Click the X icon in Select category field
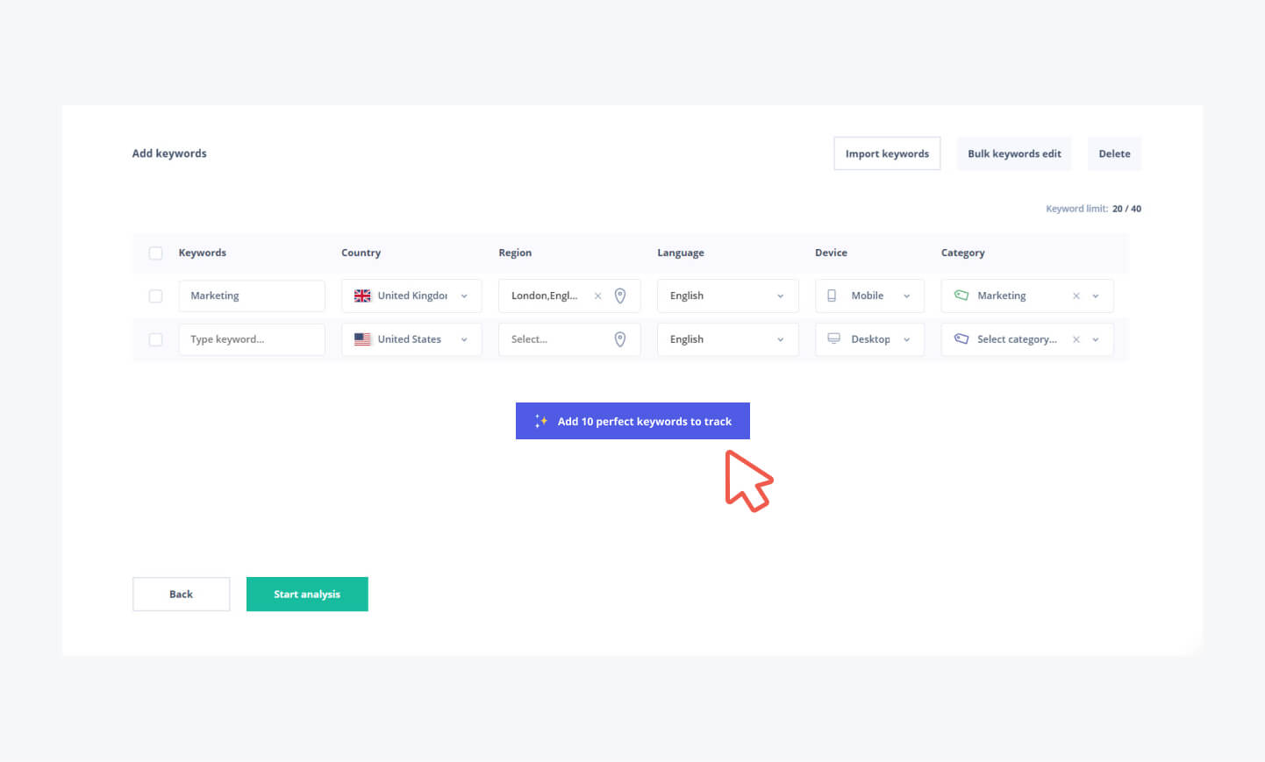1265x762 pixels. tap(1076, 339)
